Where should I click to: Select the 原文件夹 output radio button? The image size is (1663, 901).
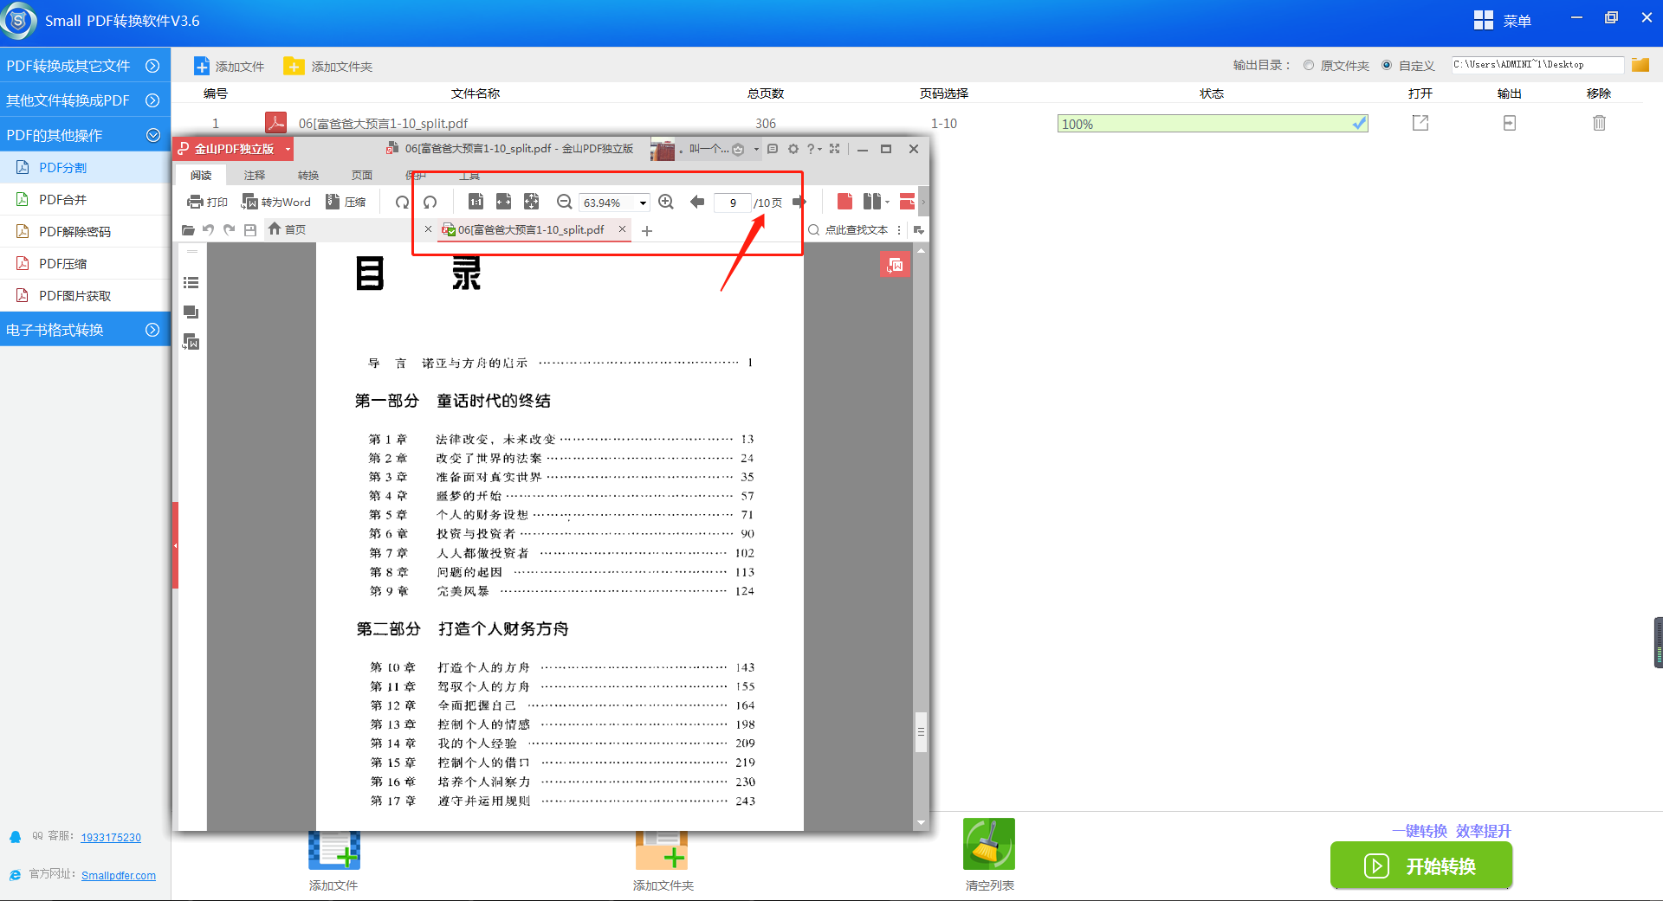click(1309, 65)
